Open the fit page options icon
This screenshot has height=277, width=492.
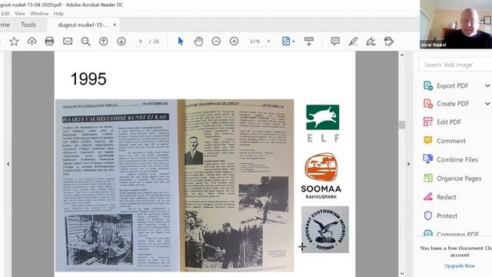tap(286, 41)
